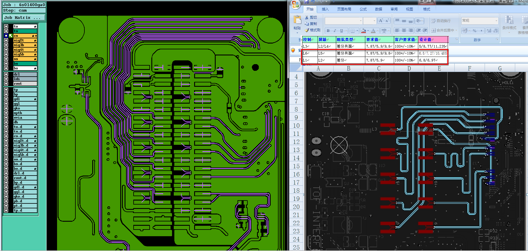528x251 pixels.
Task: Switch to the 视图 (View) tab
Action: pyautogui.click(x=409, y=9)
